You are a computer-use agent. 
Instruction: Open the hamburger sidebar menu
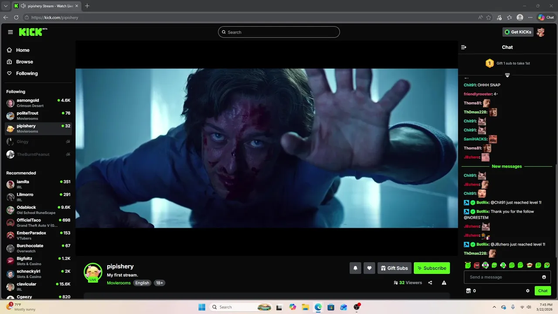[10, 32]
